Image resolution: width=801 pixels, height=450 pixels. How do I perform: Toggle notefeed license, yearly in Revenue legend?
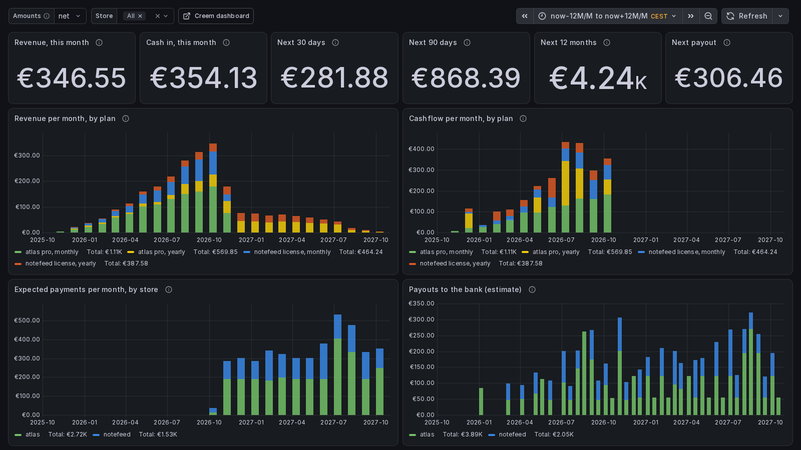pyautogui.click(x=61, y=263)
